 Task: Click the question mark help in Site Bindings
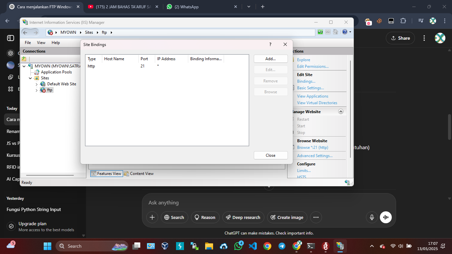point(270,44)
